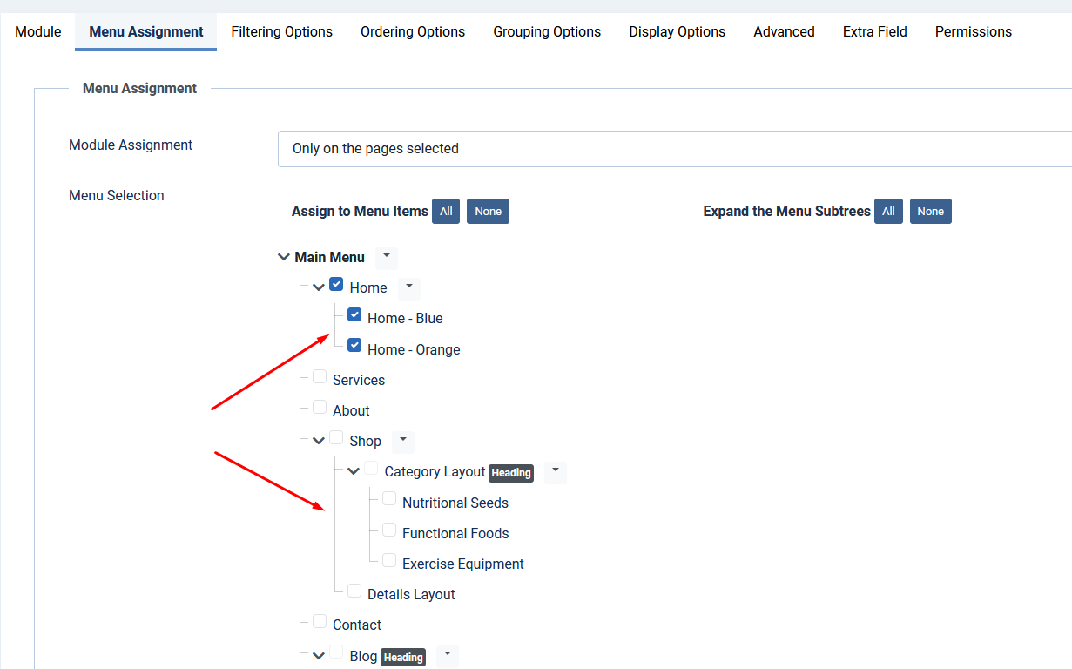
Task: Collapse the Main Menu tree chevron
Action: click(283, 257)
